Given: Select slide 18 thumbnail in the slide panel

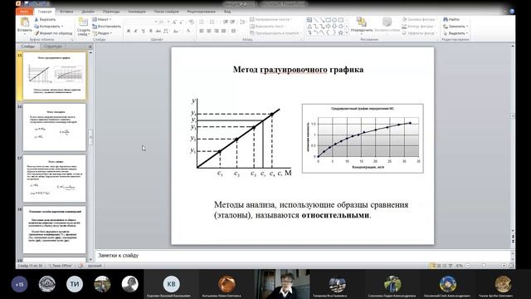Looking at the screenshot, I should coord(55,230).
